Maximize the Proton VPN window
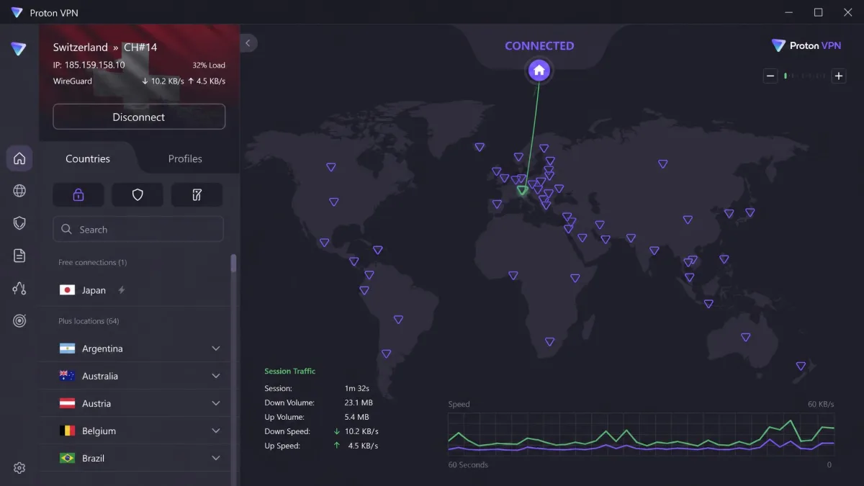The image size is (864, 486). tap(818, 12)
